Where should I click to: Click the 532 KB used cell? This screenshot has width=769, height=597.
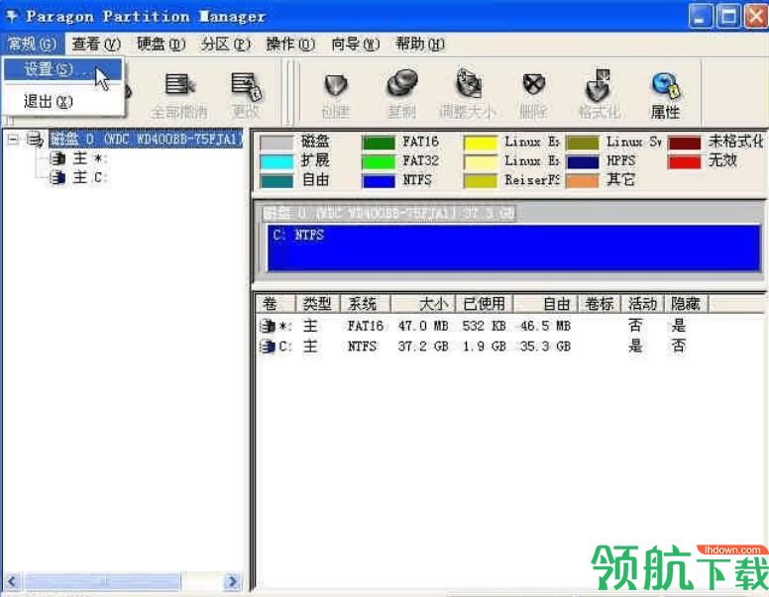click(x=484, y=326)
